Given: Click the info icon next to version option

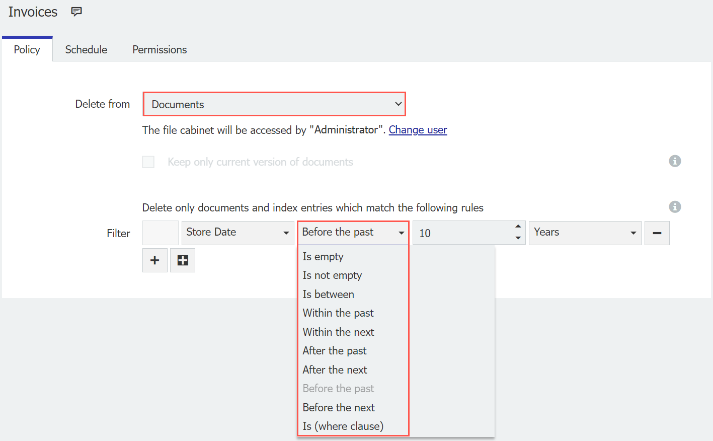Looking at the screenshot, I should coord(675,161).
